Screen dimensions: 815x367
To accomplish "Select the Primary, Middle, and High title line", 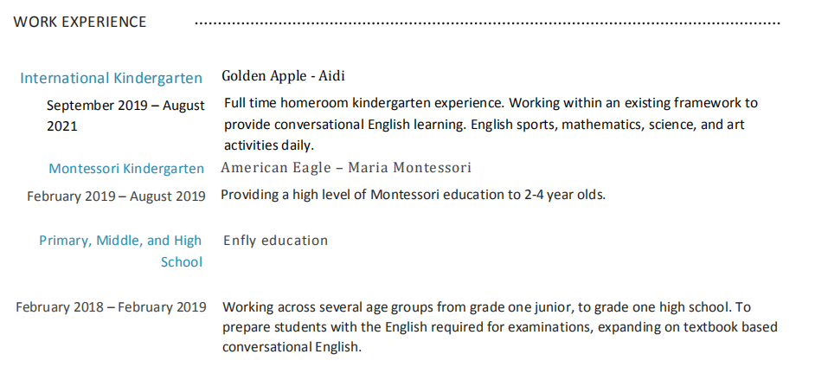I will 120,241.
